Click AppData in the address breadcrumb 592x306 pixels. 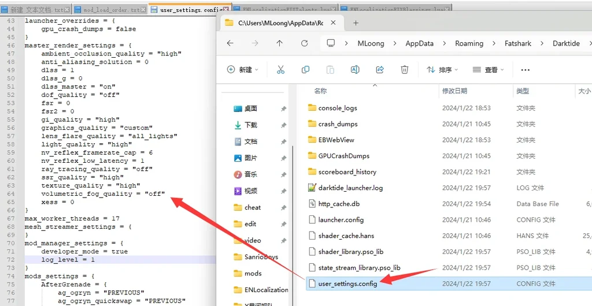coord(420,43)
